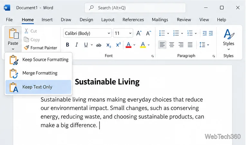The image size is (246, 145).
Task: Toggle Bold formatting
Action: click(68, 45)
